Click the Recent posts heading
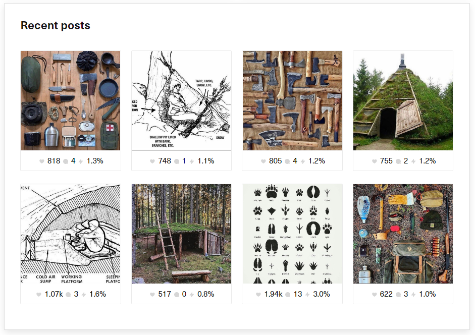Image resolution: width=475 pixels, height=335 pixels. point(56,25)
